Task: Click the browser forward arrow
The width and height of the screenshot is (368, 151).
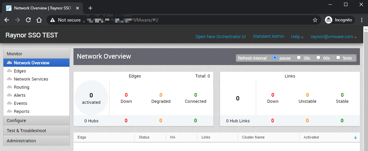Action: 18,20
